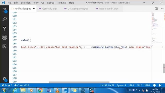Screen dimensions: 165x93
Task: Open the Manage gear menu
Action: (4, 79)
